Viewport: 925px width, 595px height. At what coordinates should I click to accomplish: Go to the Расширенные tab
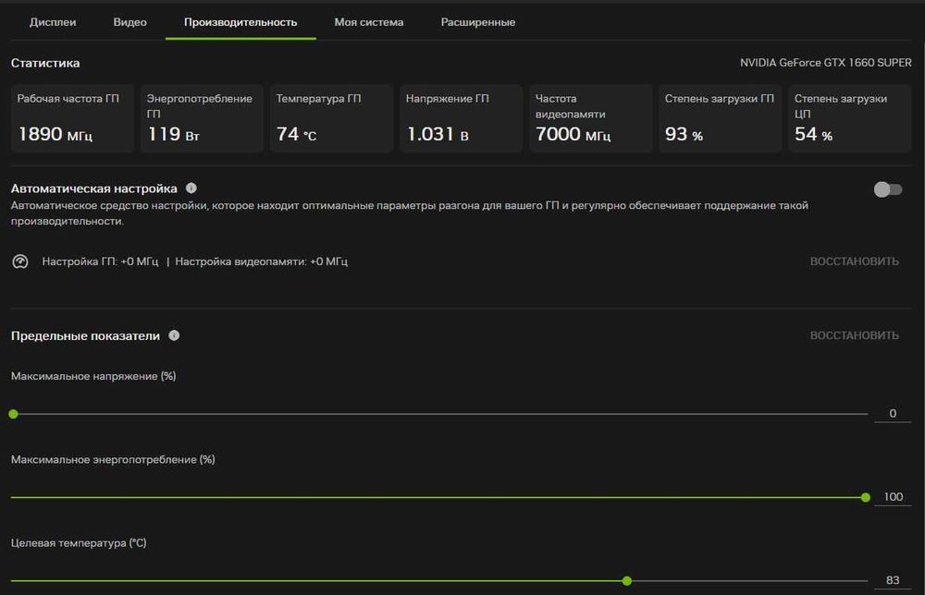point(478,22)
